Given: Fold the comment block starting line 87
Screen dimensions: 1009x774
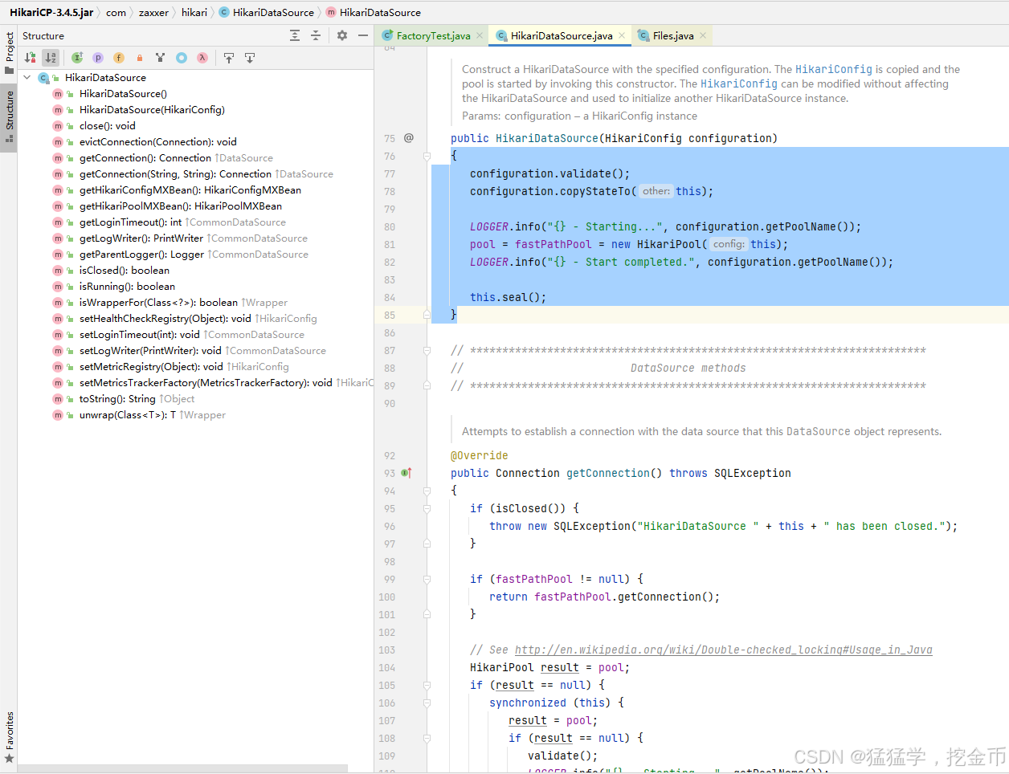Looking at the screenshot, I should [427, 351].
